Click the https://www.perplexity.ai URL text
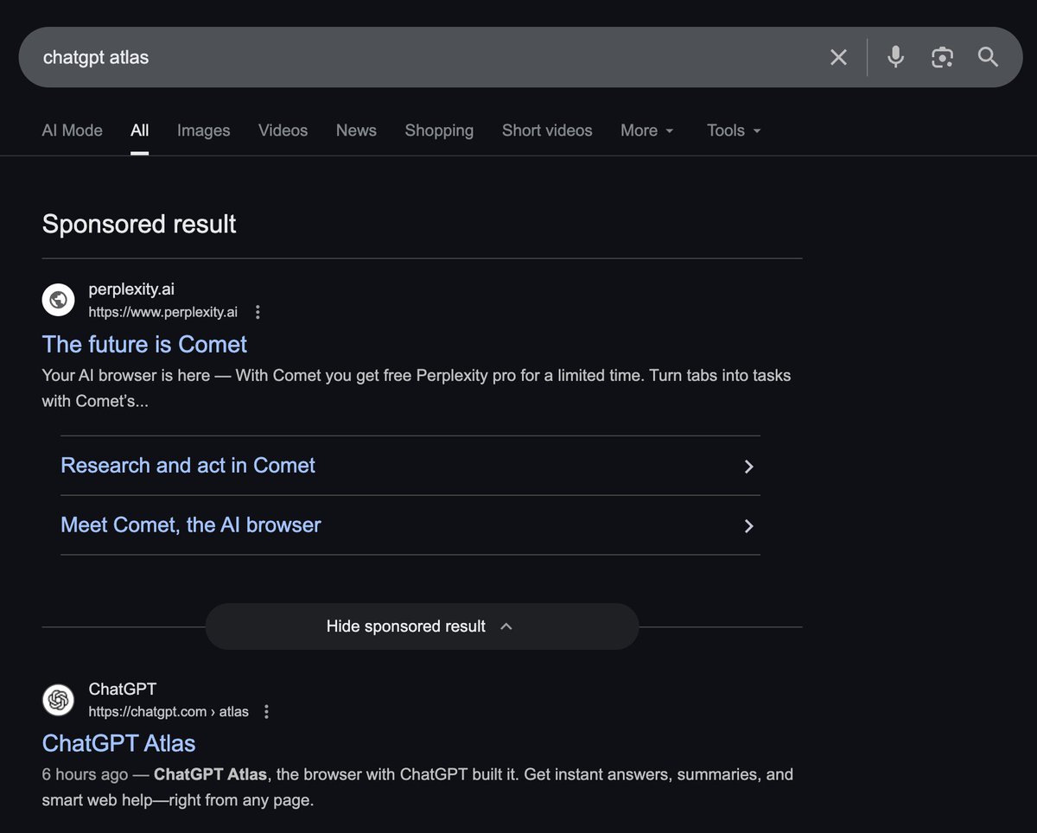1037x833 pixels. 163,312
